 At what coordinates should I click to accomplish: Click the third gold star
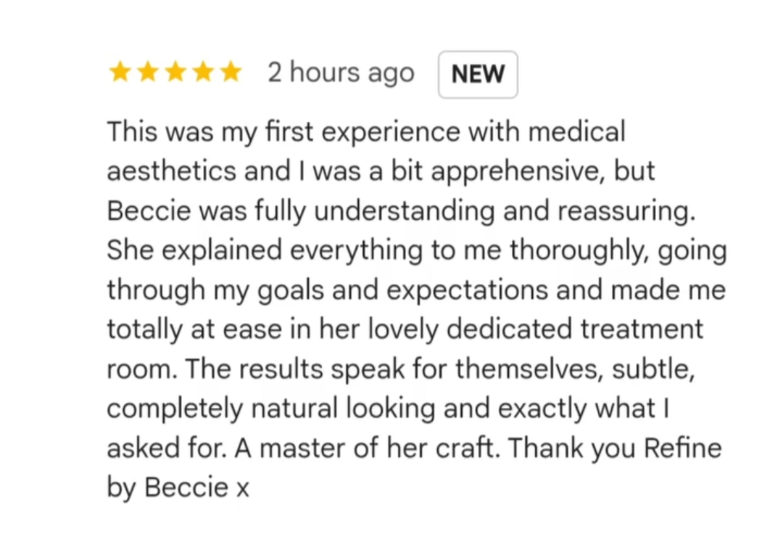tap(175, 72)
